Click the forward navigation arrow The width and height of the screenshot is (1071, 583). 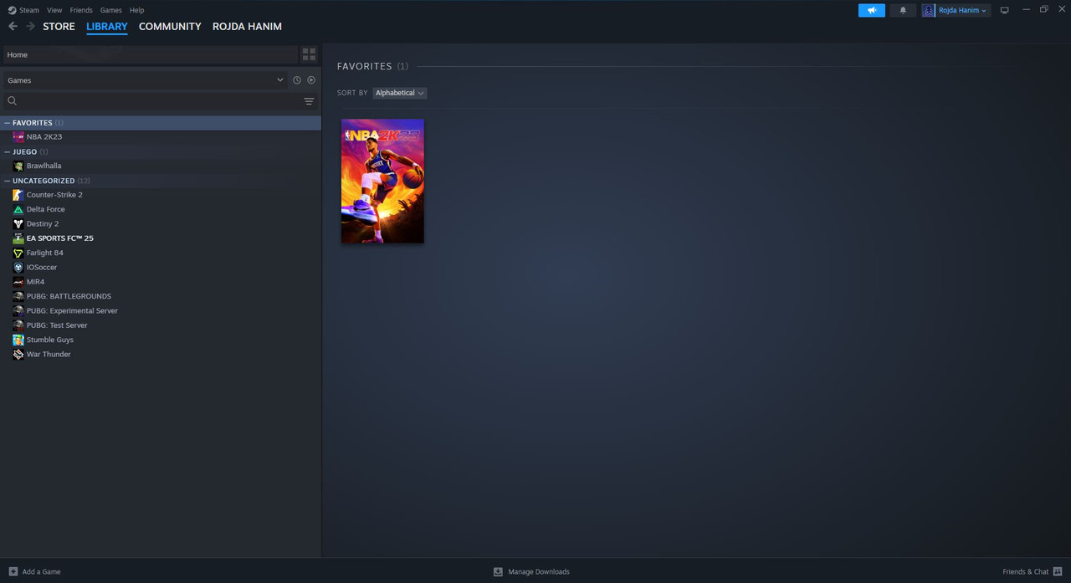[x=30, y=27]
